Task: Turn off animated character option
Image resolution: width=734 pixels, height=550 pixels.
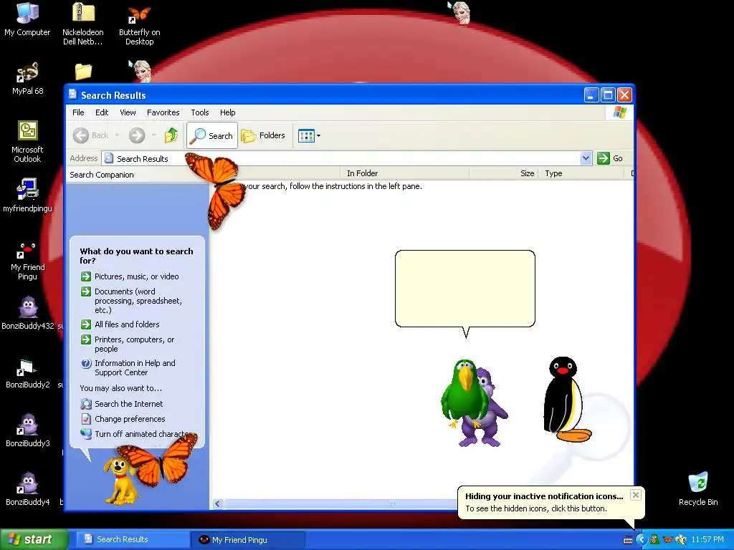Action: [135, 434]
